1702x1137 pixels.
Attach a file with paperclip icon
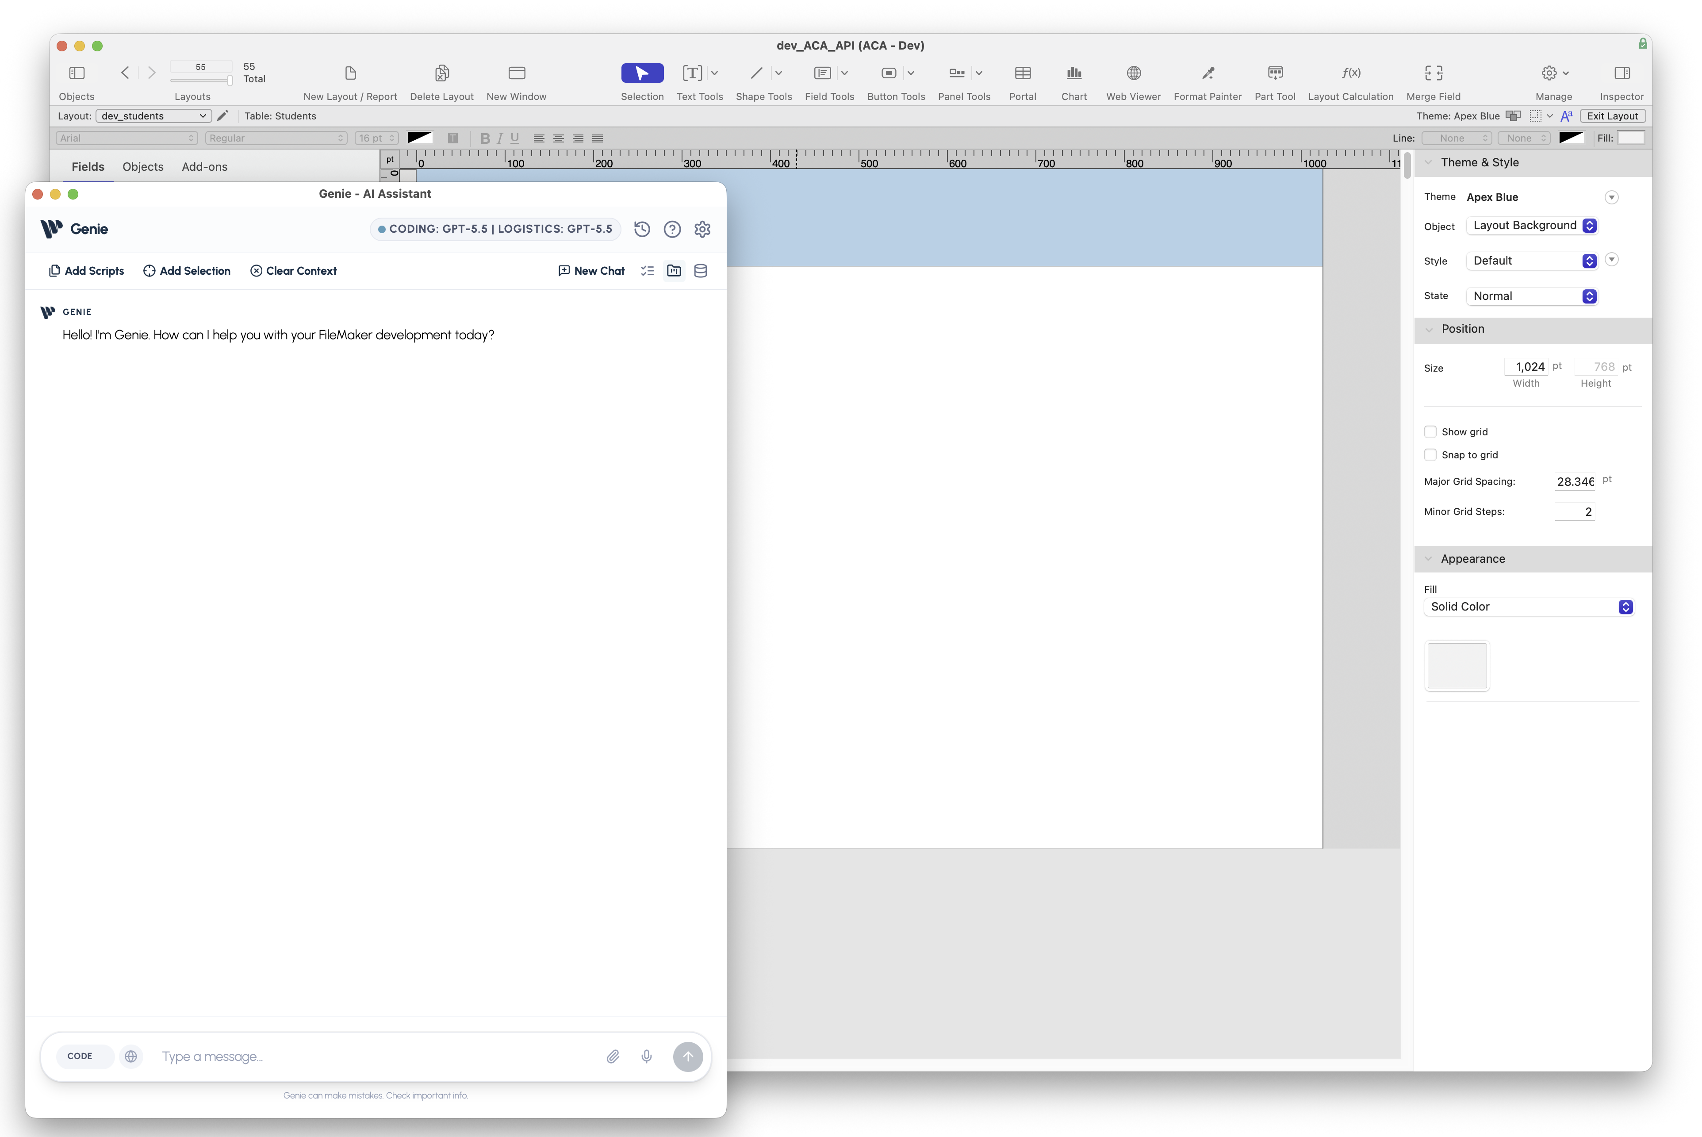[613, 1056]
